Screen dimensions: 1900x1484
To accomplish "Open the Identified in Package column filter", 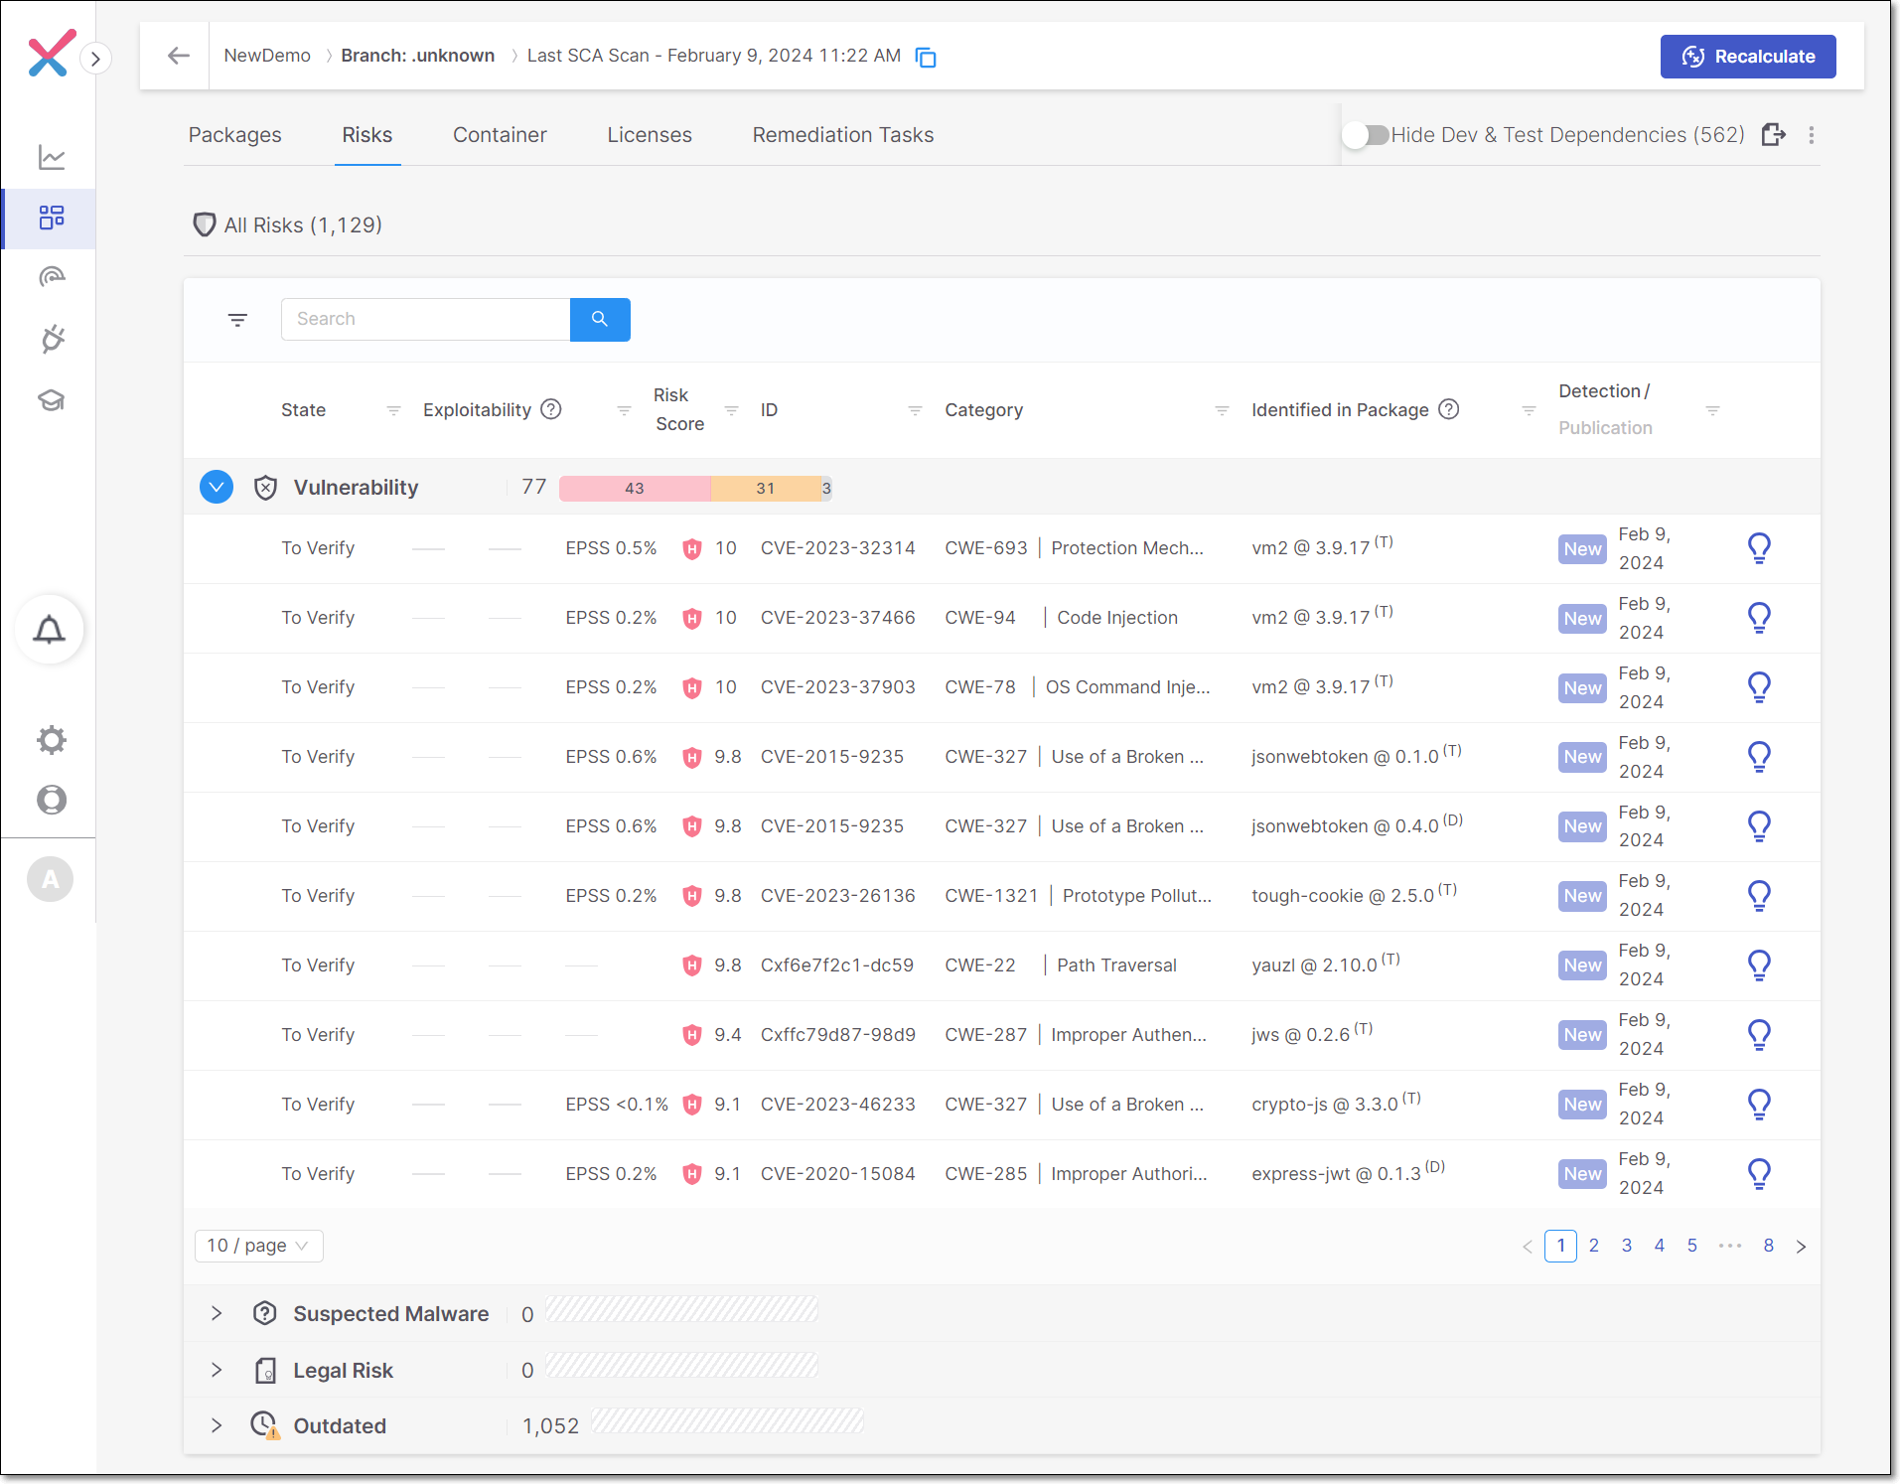I will click(x=1529, y=410).
